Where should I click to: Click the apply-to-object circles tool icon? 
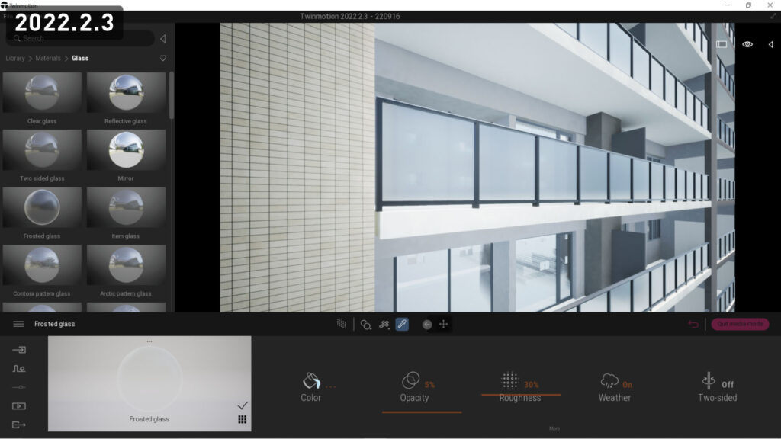coord(365,325)
